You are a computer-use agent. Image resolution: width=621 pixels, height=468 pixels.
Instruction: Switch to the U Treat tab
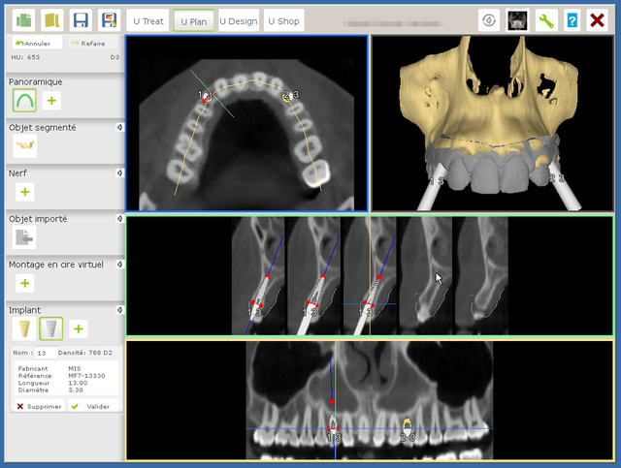point(148,20)
